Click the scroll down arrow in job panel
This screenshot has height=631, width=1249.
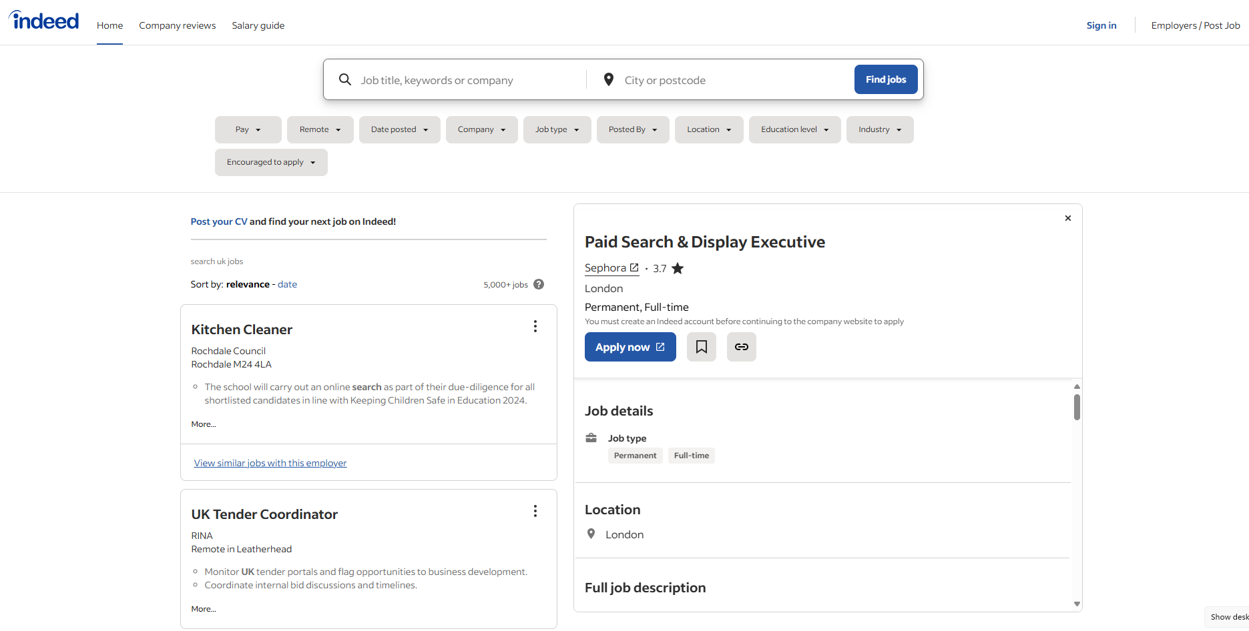1077,604
